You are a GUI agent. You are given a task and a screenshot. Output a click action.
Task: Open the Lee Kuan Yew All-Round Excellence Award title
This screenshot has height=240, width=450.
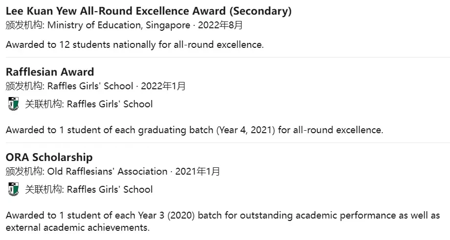coord(149,11)
